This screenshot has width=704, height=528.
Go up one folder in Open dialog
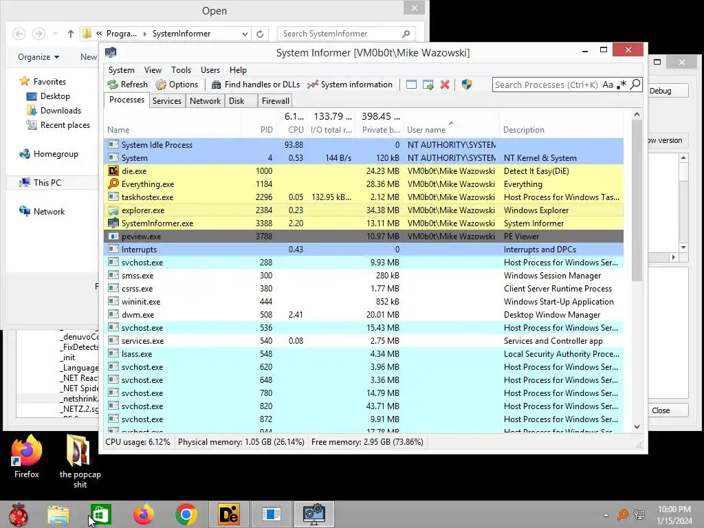(x=71, y=34)
